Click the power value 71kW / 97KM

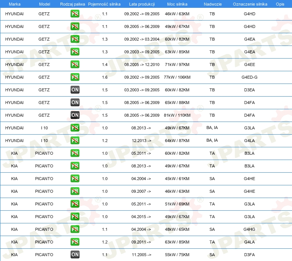(x=177, y=65)
